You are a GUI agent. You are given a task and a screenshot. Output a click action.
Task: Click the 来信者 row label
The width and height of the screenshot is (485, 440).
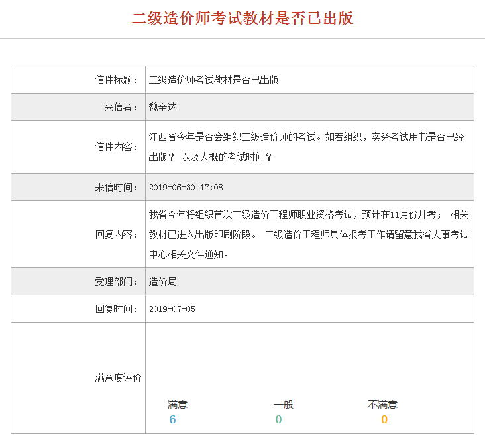tap(121, 107)
